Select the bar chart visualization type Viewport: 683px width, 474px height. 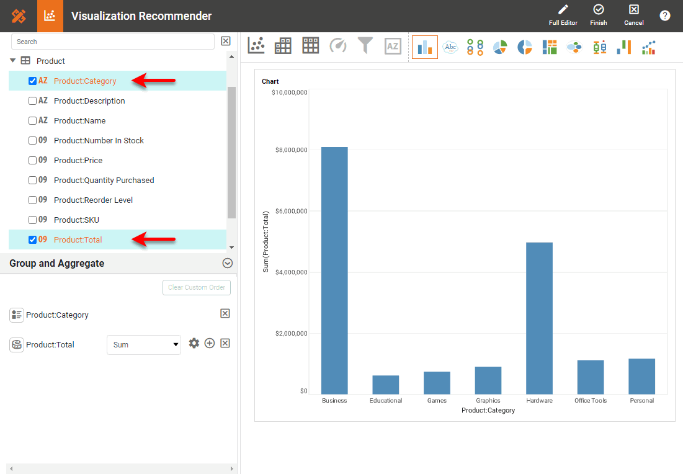pyautogui.click(x=425, y=47)
